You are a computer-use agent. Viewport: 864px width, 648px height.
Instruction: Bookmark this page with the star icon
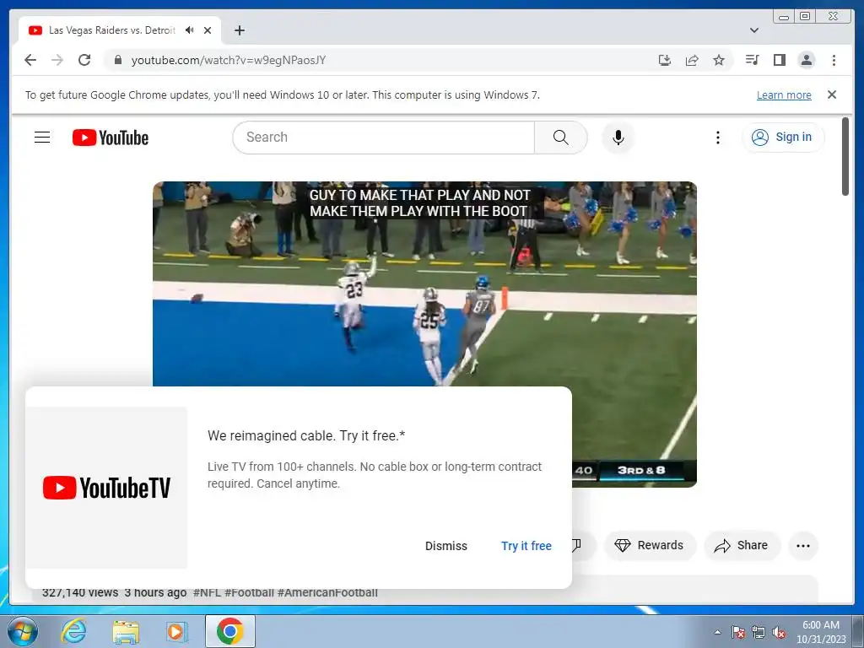click(719, 60)
